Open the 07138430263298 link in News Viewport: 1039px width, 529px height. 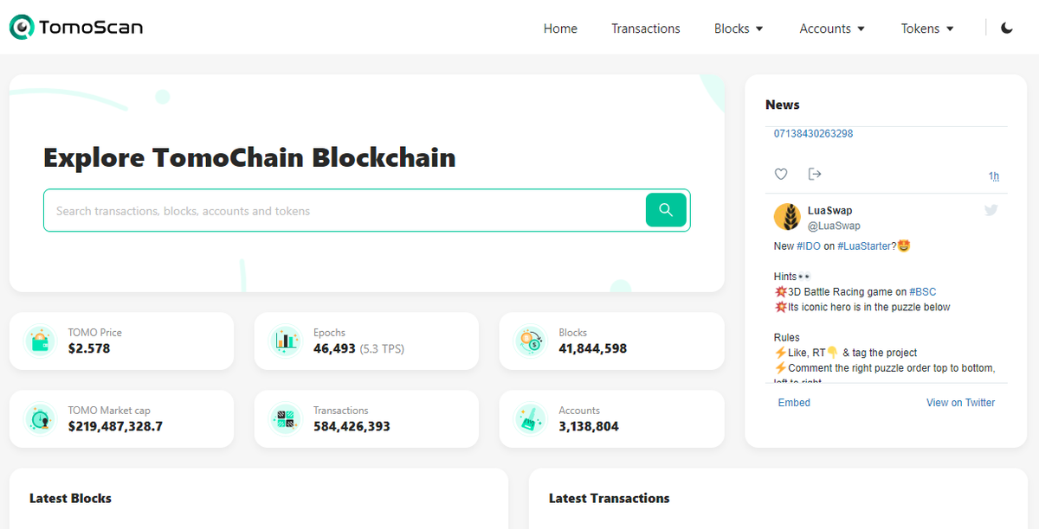coord(813,134)
